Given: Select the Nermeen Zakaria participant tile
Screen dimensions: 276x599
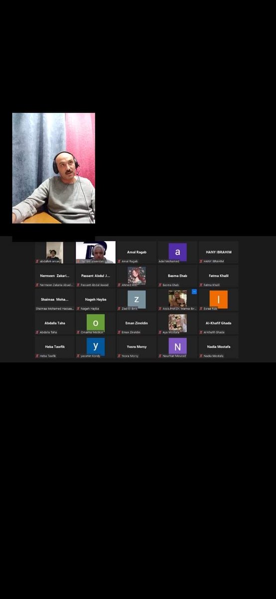Looking at the screenshot, I should 55,276.
